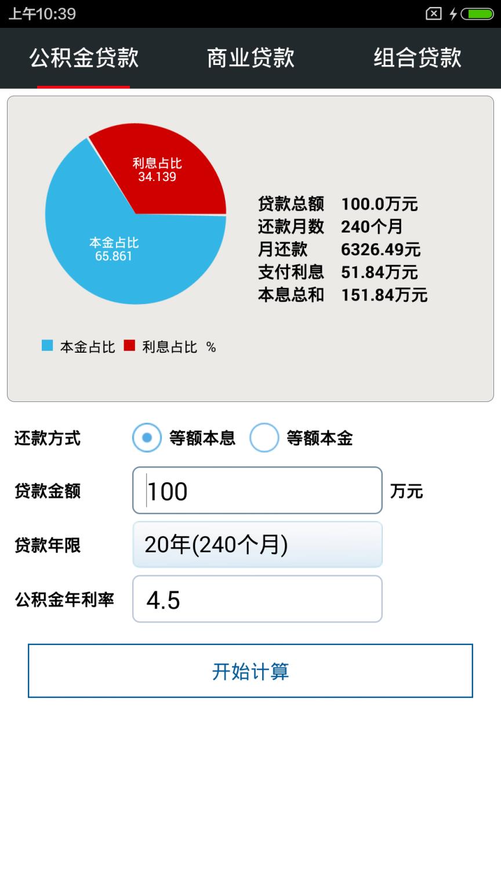Click the 贷款总额 total loan text

tap(290, 204)
